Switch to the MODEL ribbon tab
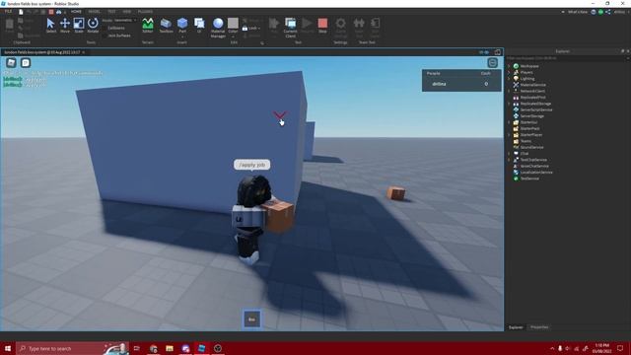The image size is (631, 355). point(95,12)
